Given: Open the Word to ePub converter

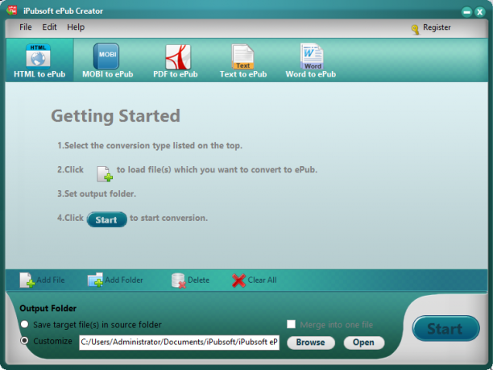Looking at the screenshot, I should point(312,56).
